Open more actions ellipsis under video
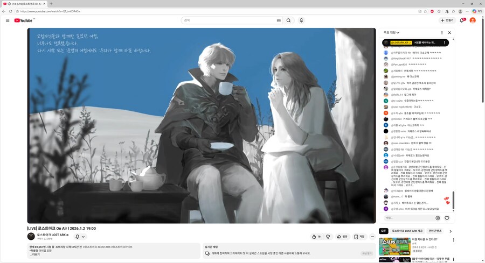The width and height of the screenshot is (485, 263). click(372, 237)
